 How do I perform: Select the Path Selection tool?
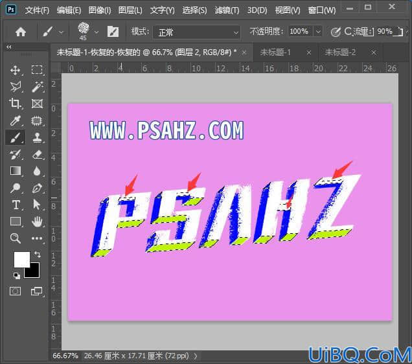point(37,205)
